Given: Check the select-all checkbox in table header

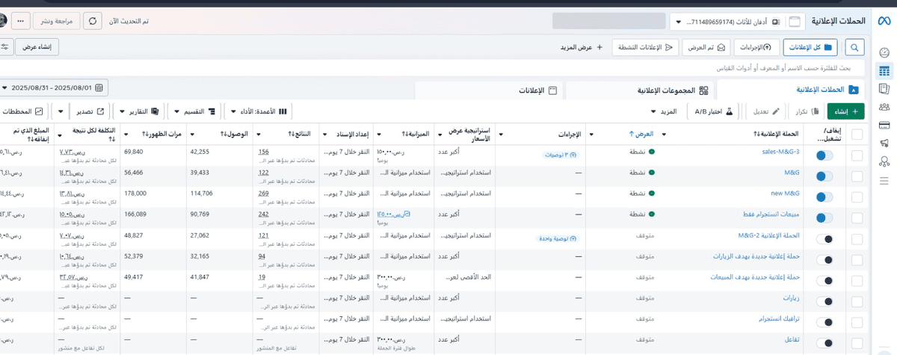Looking at the screenshot, I should coord(857,135).
